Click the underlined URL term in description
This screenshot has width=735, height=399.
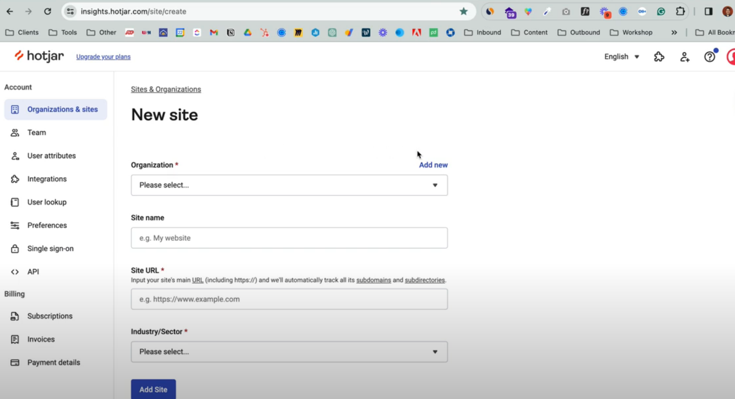198,280
